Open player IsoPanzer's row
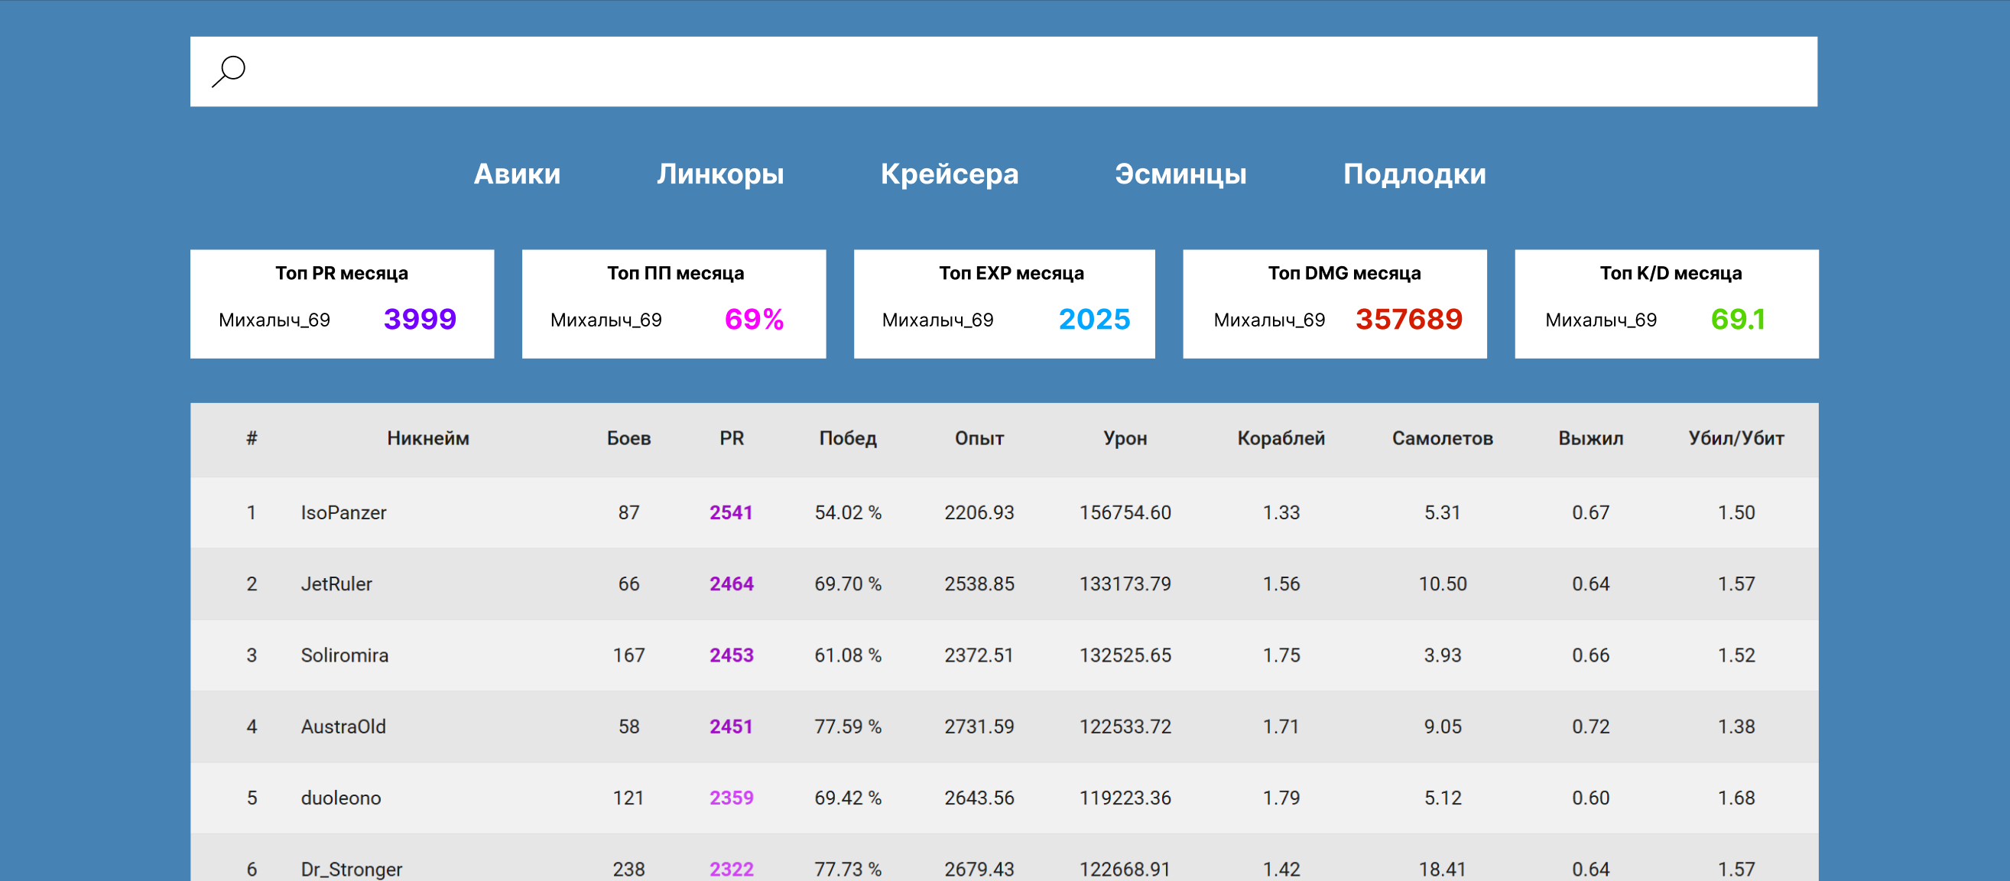 click(1004, 512)
